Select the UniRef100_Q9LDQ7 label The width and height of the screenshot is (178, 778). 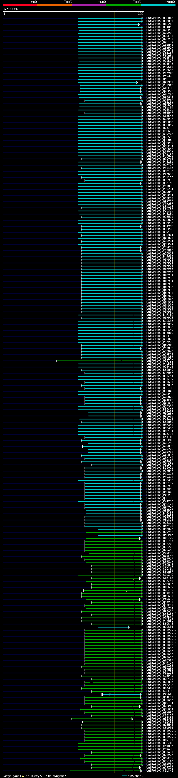click(160, 465)
